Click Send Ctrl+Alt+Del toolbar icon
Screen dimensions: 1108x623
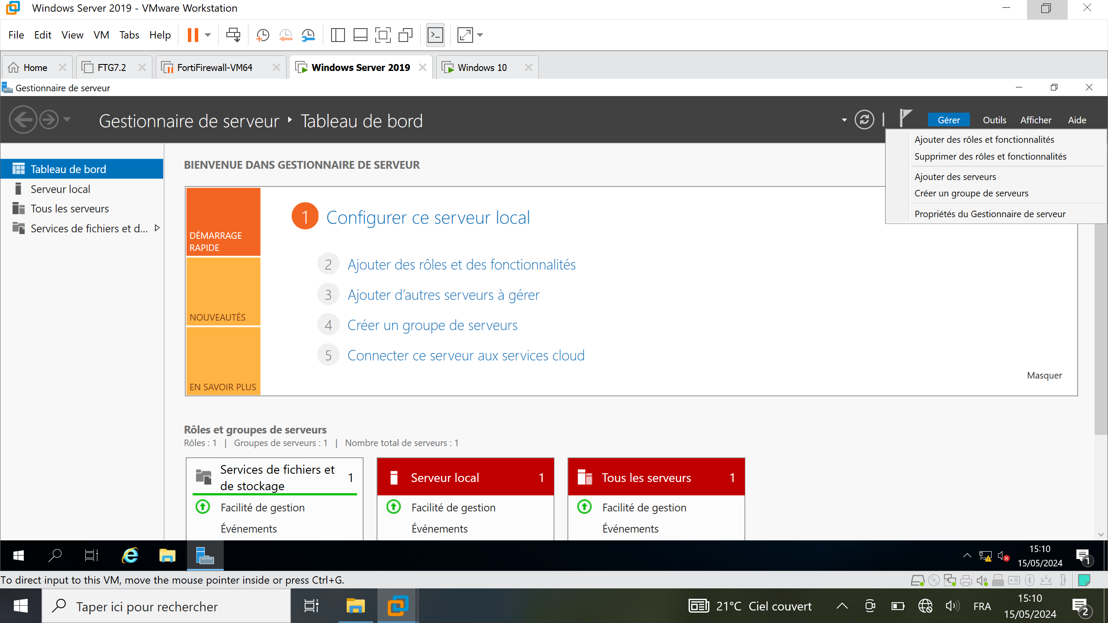[x=233, y=35]
